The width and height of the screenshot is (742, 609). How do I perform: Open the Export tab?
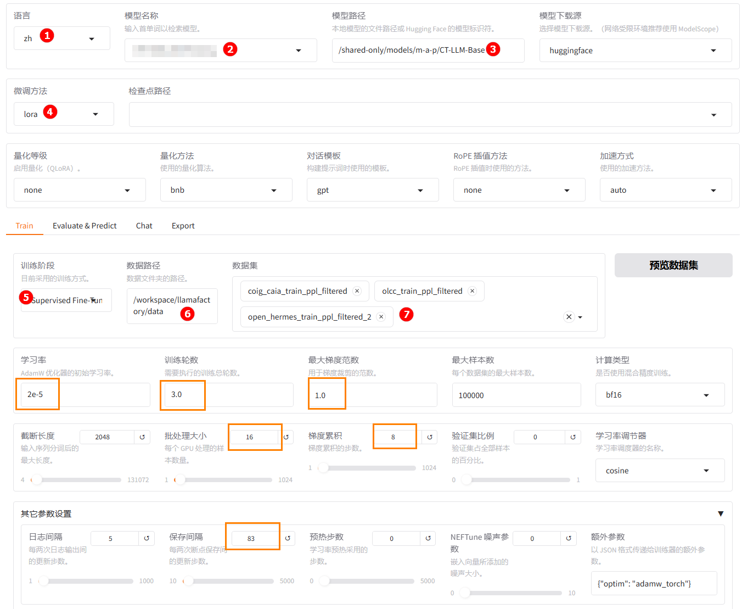pyautogui.click(x=183, y=226)
